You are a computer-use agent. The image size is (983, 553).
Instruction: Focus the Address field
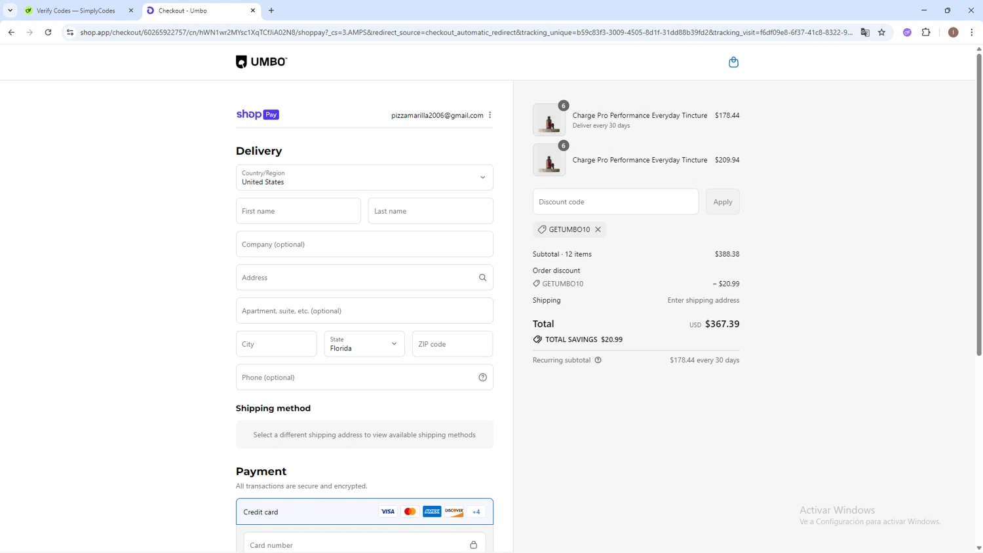364,278
